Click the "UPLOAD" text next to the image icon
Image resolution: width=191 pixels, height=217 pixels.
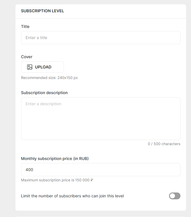43,67
